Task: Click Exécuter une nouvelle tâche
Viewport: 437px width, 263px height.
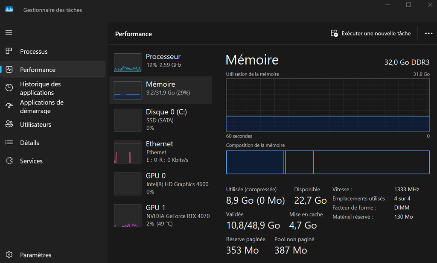Action: click(370, 33)
